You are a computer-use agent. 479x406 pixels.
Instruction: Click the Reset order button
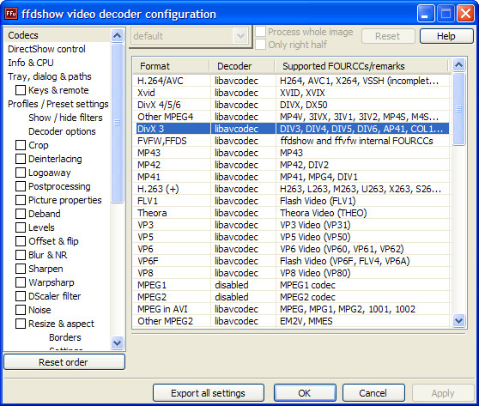(64, 362)
